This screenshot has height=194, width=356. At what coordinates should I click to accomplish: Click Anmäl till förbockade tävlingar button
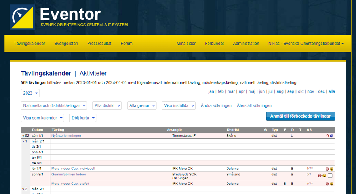pyautogui.click(x=301, y=116)
